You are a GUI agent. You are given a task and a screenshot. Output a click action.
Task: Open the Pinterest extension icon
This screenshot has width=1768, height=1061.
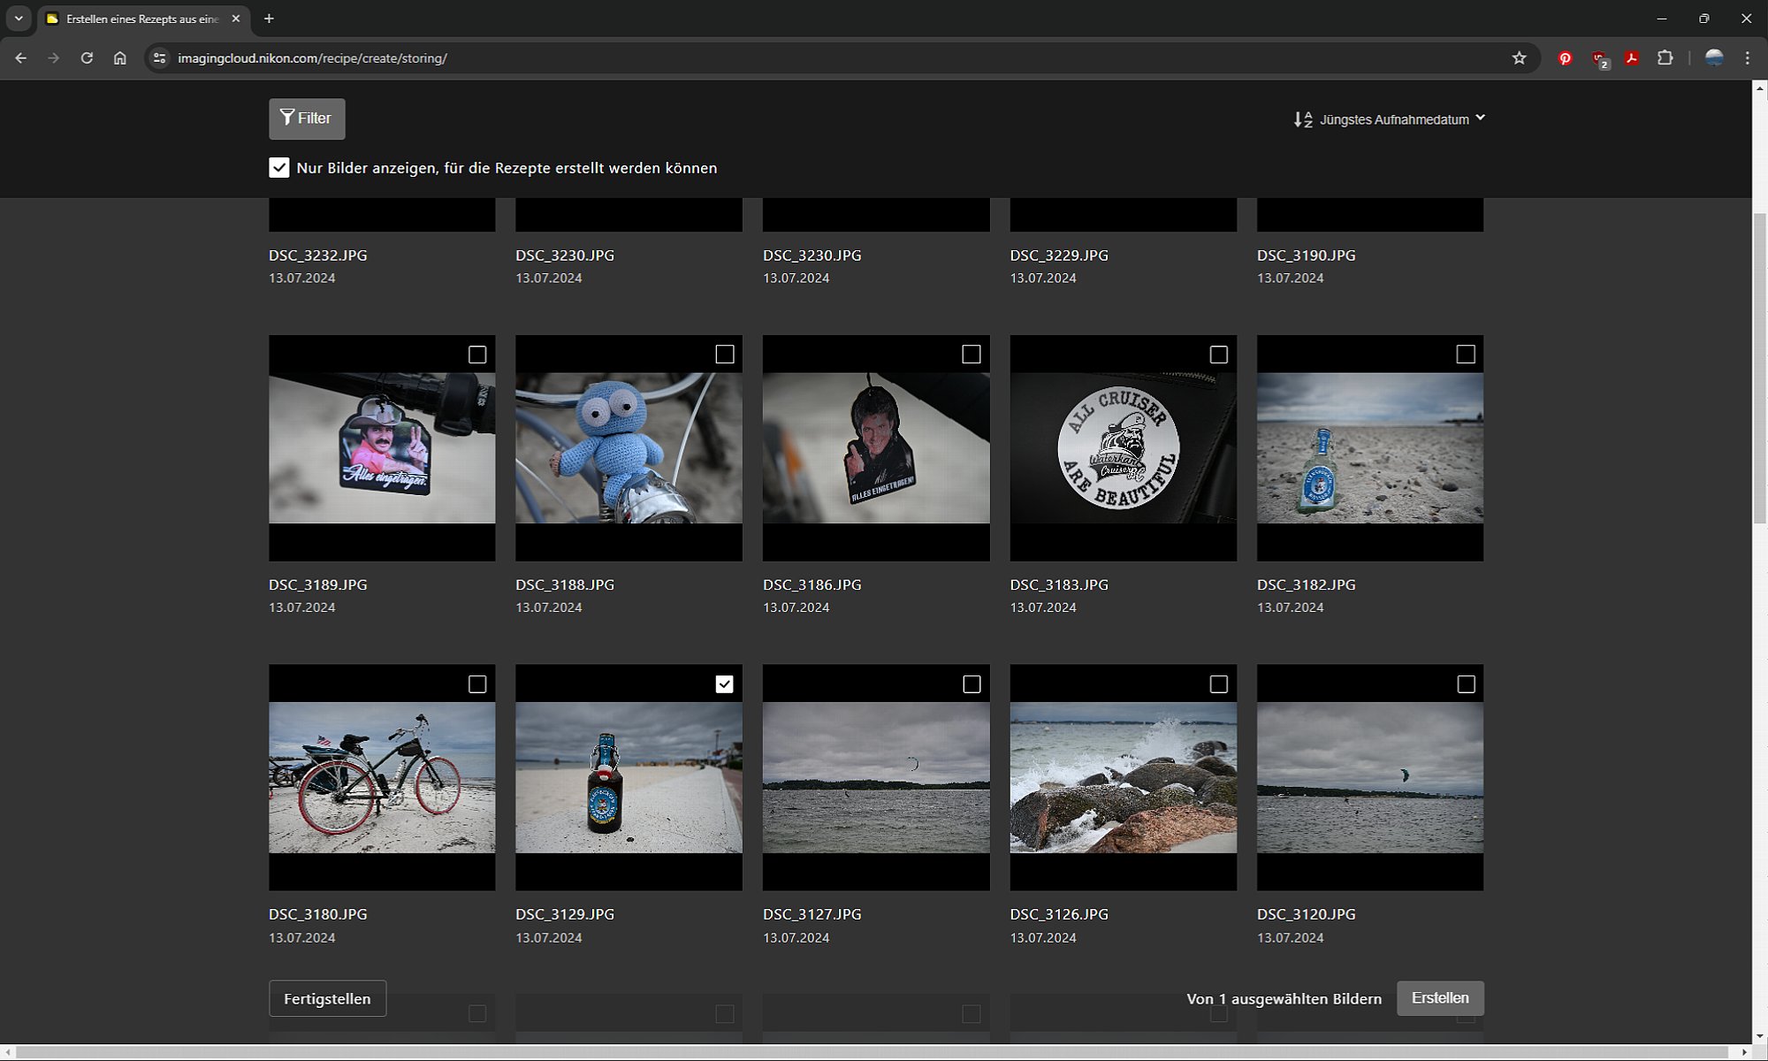1566,58
